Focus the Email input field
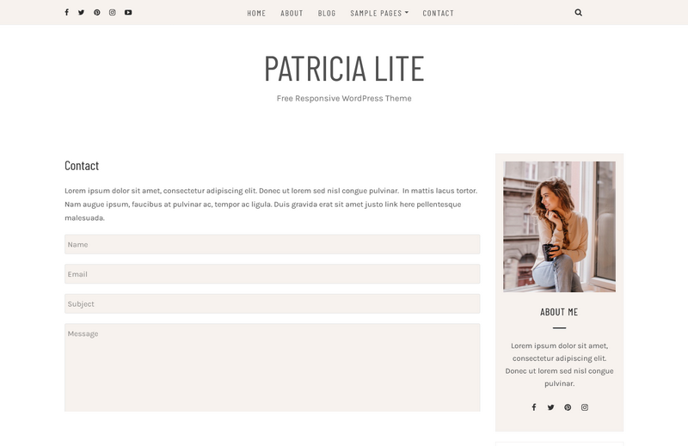This screenshot has height=446, width=688. click(272, 274)
